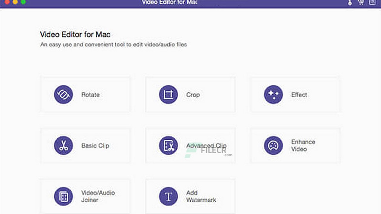Open the 'Basic Clip' text label
This screenshot has width=381, height=214.
[x=95, y=146]
